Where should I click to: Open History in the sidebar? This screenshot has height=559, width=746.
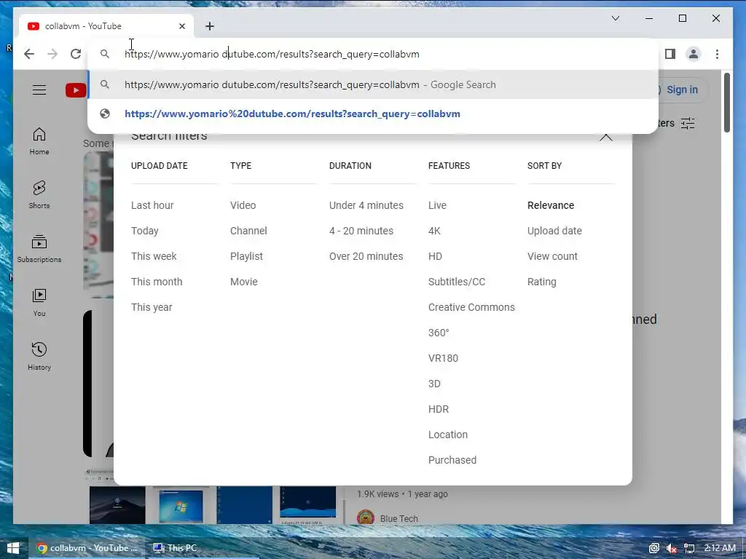(39, 356)
